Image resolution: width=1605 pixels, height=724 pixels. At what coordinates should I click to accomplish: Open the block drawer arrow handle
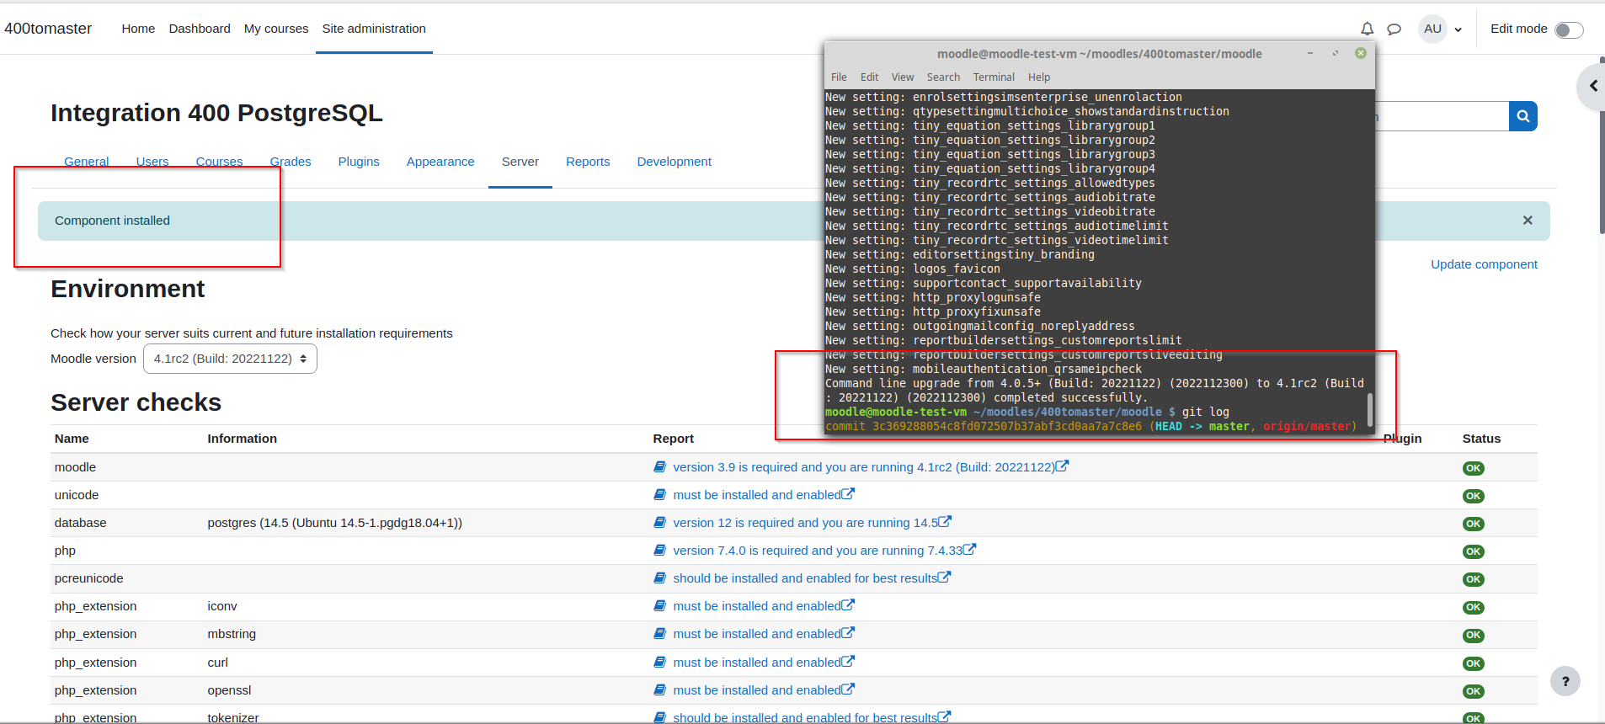coord(1592,86)
